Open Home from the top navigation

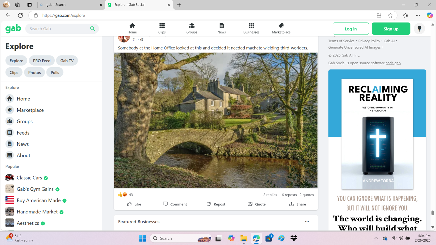tap(132, 29)
